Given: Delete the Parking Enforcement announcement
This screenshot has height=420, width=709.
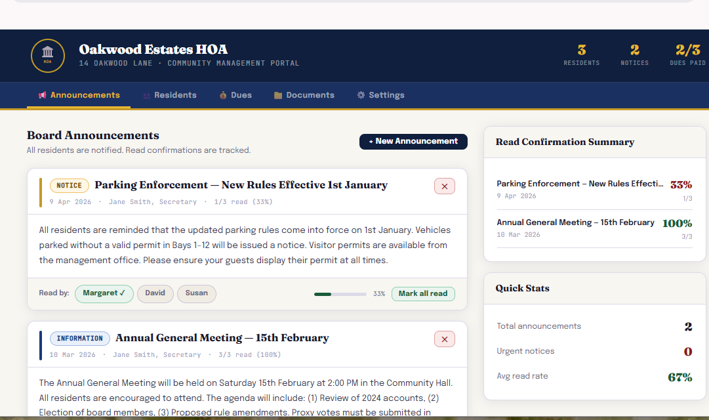Looking at the screenshot, I should [444, 186].
